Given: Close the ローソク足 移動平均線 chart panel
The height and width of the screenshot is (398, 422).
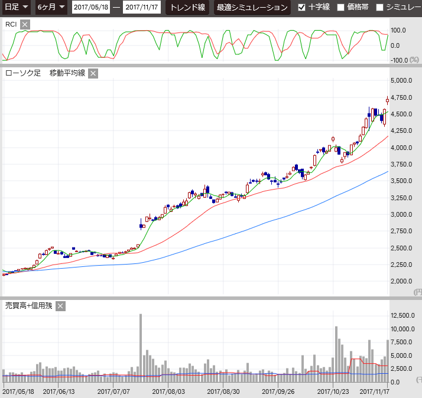Looking at the screenshot, I should (93, 73).
